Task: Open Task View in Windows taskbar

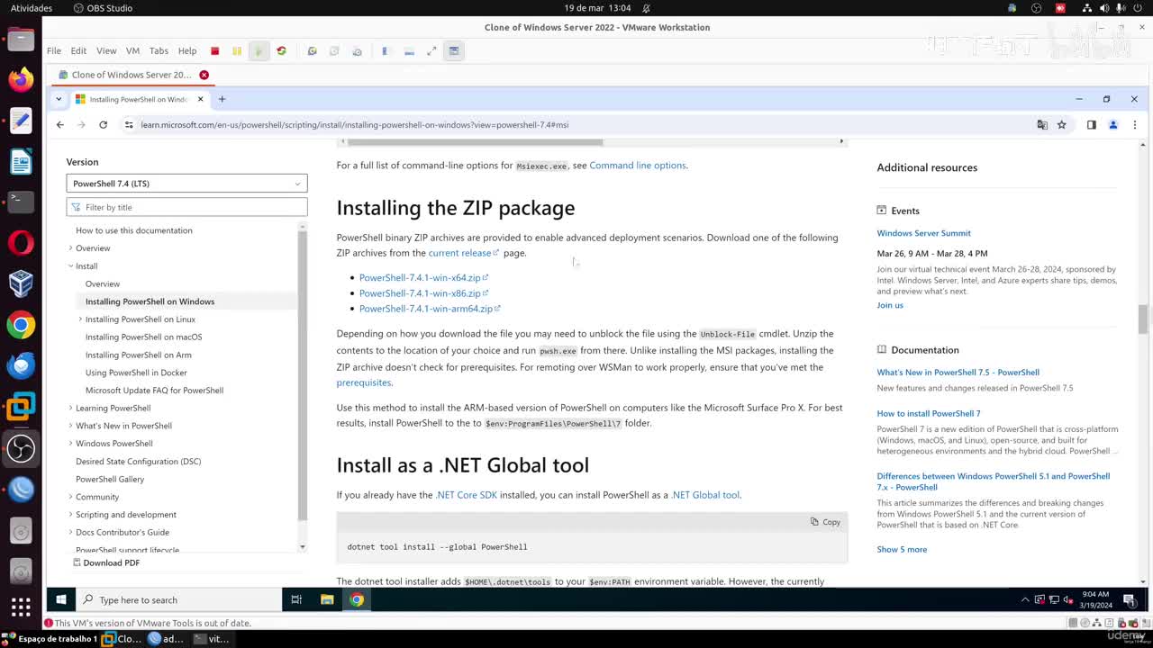Action: point(295,599)
